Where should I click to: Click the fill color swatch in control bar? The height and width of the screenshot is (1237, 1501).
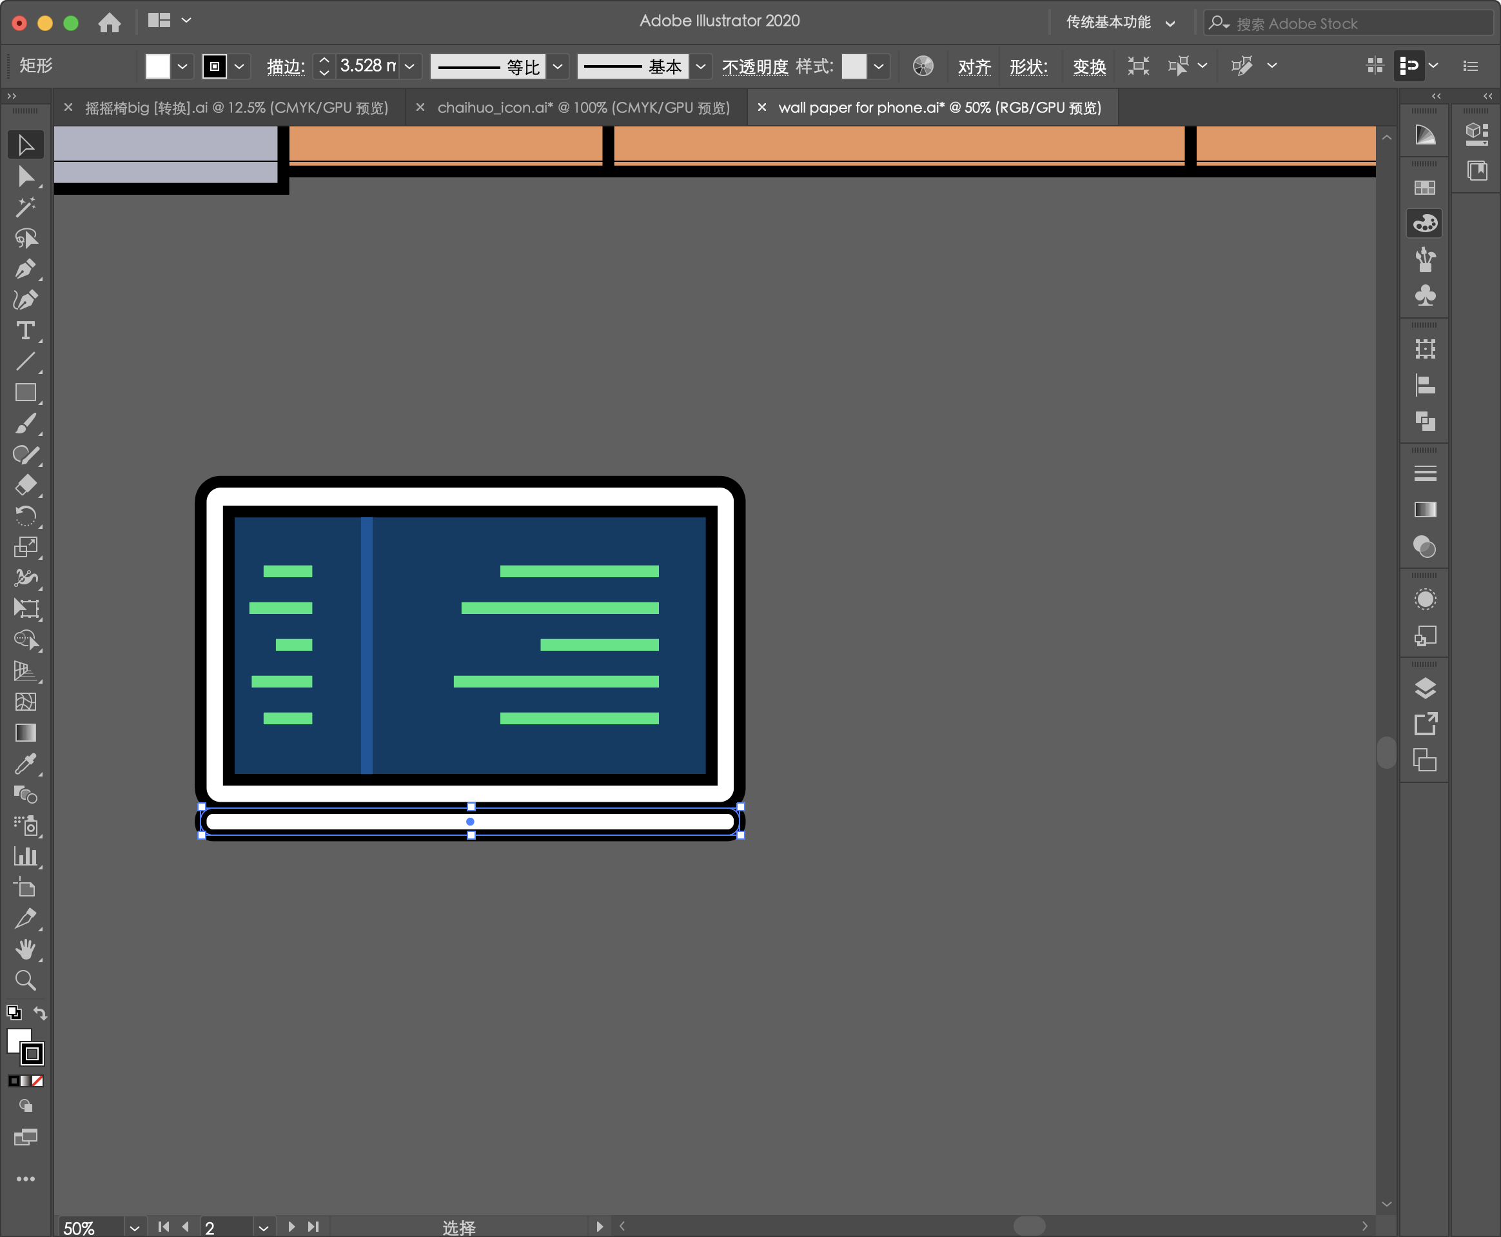click(157, 66)
